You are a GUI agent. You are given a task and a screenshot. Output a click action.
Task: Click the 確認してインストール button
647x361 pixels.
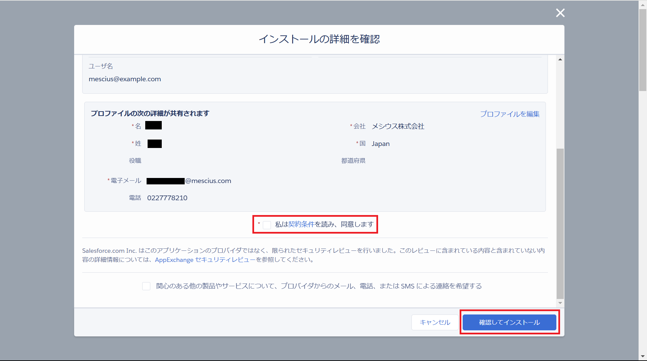(509, 323)
